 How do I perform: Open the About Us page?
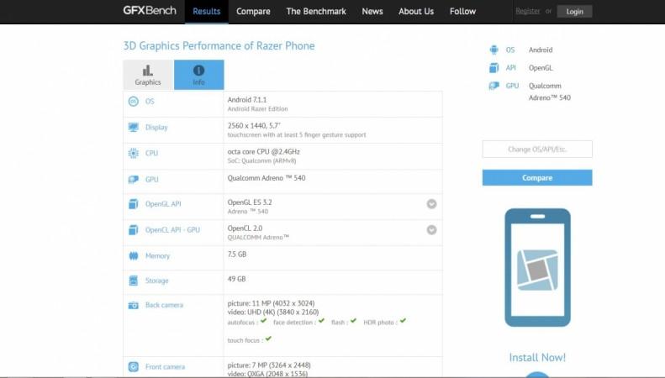click(416, 12)
